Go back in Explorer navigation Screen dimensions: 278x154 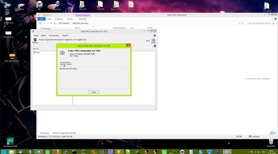pos(40,23)
